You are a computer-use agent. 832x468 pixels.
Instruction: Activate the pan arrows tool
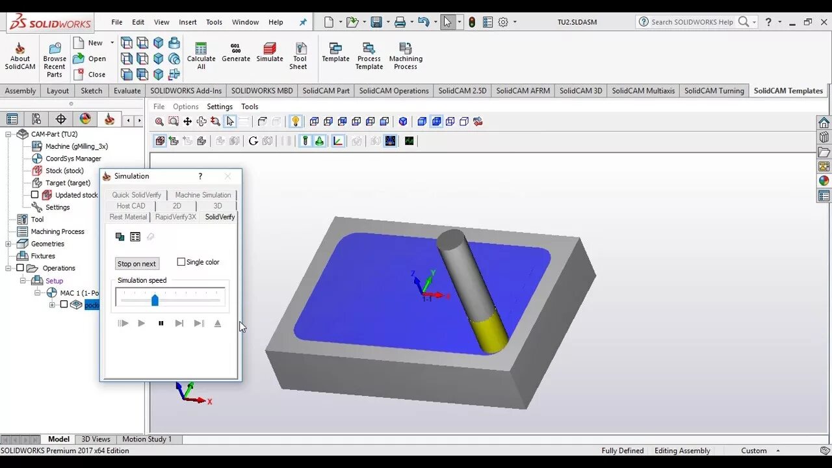tap(187, 122)
